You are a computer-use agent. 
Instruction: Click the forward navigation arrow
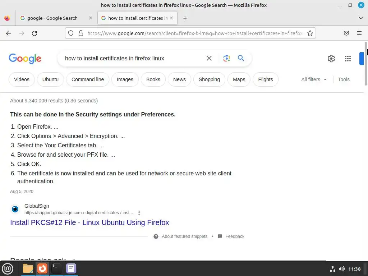(22, 33)
